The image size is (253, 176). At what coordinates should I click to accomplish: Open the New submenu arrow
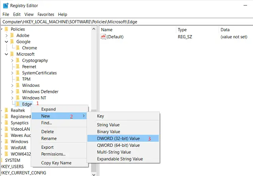[x=83, y=116]
